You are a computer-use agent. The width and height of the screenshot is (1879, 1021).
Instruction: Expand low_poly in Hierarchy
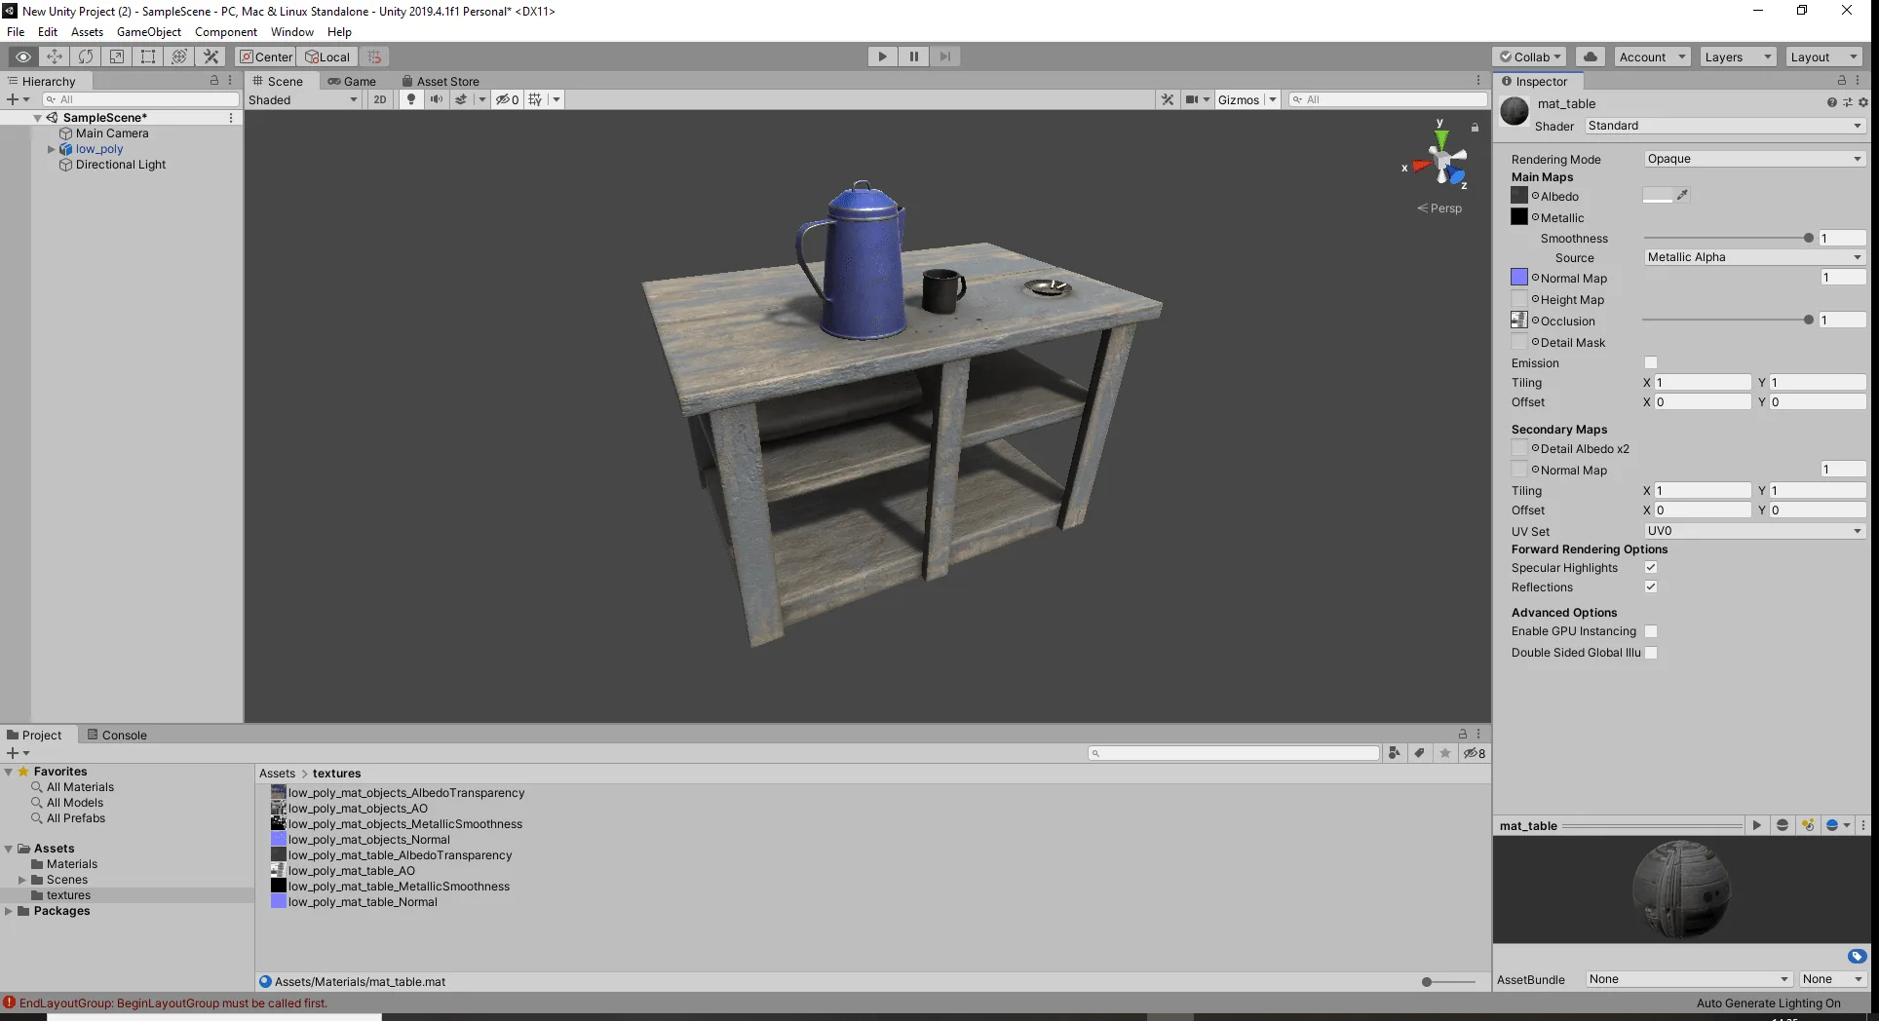coord(52,149)
